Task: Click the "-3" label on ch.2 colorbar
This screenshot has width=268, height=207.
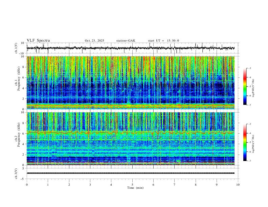Action: click(x=250, y=124)
